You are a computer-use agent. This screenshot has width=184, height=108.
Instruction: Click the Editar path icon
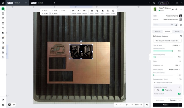point(92,11)
